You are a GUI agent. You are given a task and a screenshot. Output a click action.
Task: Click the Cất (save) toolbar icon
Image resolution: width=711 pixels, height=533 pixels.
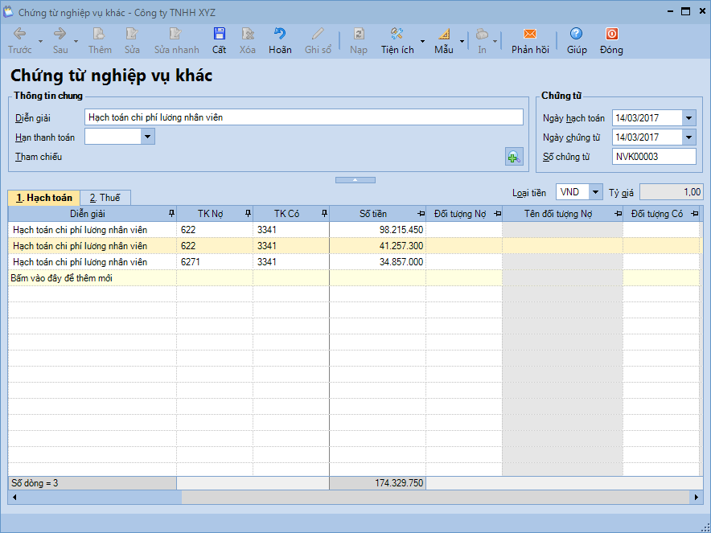tap(219, 34)
